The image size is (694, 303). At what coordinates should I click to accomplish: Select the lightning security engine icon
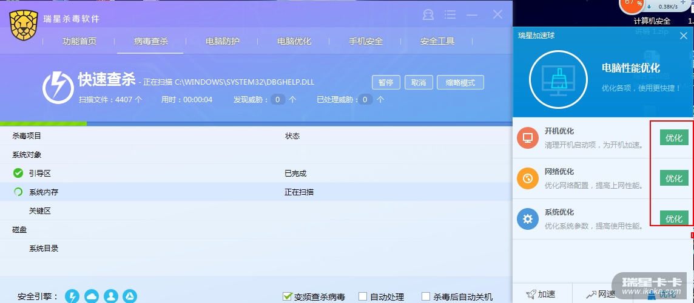(x=73, y=296)
